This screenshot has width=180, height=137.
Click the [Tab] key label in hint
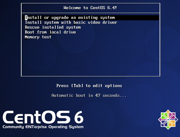tap(77, 86)
